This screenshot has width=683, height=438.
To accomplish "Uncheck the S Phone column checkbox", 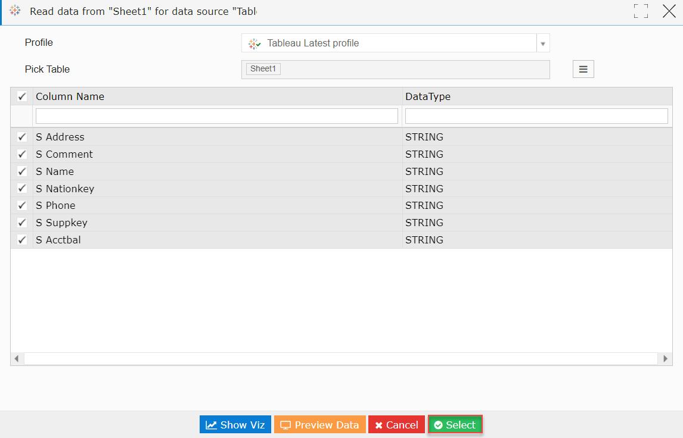I will [x=22, y=205].
